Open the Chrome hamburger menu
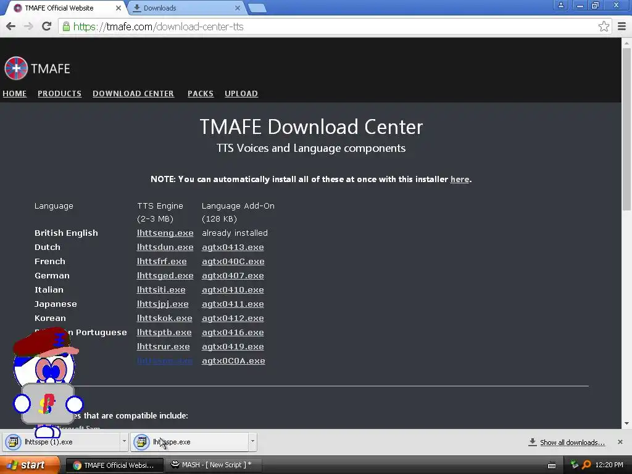Image resolution: width=632 pixels, height=474 pixels. pyautogui.click(x=622, y=27)
